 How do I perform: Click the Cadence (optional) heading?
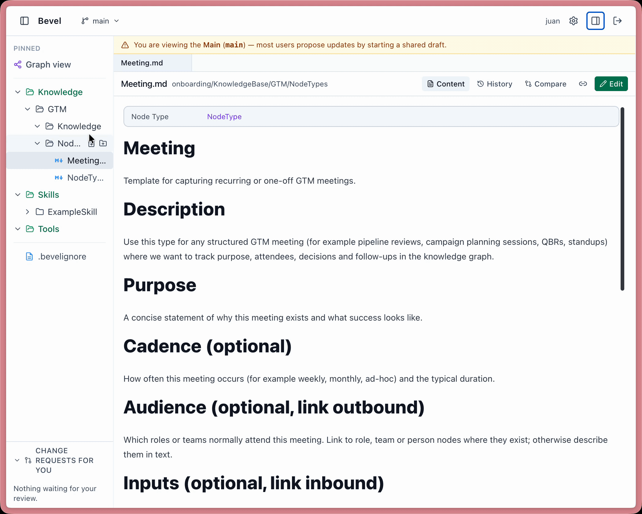click(x=208, y=346)
